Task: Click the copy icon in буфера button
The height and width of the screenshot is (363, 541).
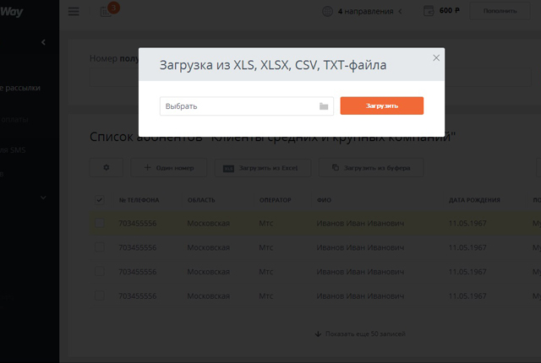Action: pos(336,167)
